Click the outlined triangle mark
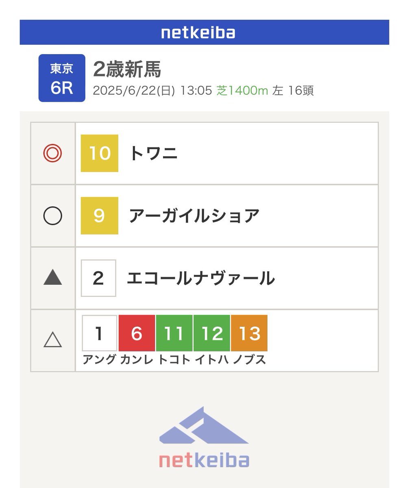Screen dimensions: 409x488 pos(53,339)
